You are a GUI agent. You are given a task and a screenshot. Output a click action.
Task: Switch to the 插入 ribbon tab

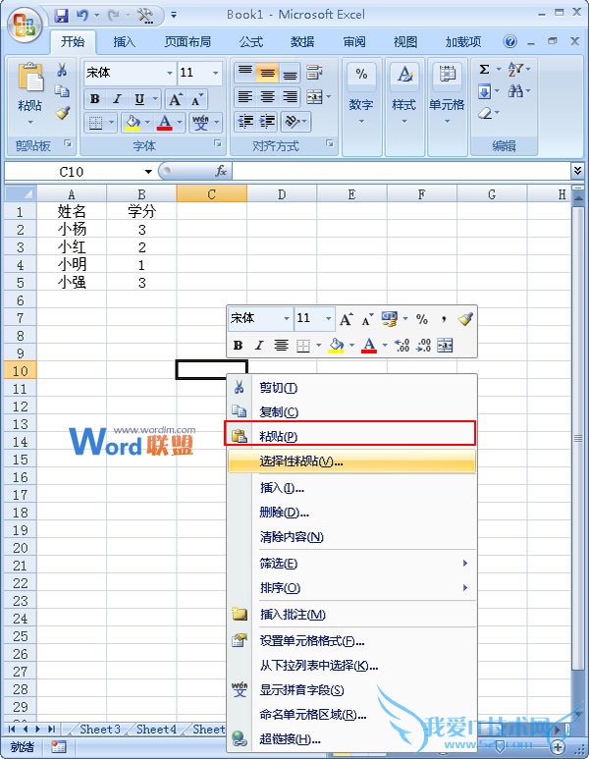point(125,42)
